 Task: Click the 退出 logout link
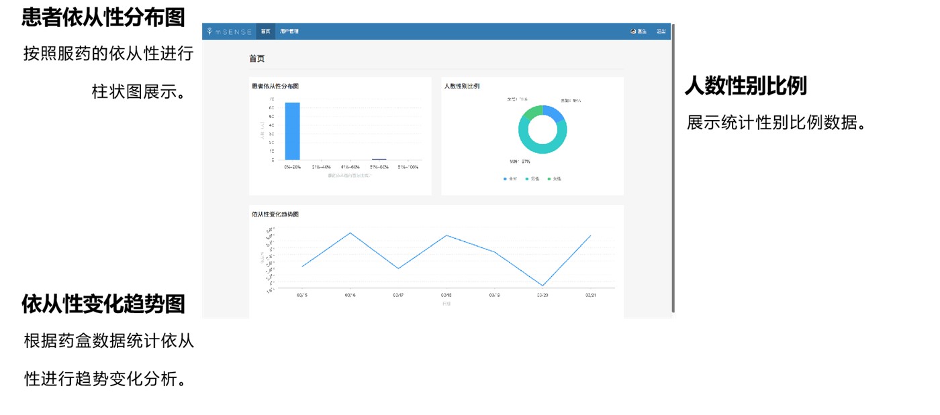click(x=661, y=32)
